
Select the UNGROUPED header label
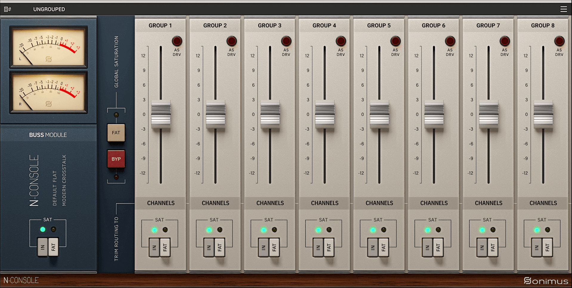[49, 9]
